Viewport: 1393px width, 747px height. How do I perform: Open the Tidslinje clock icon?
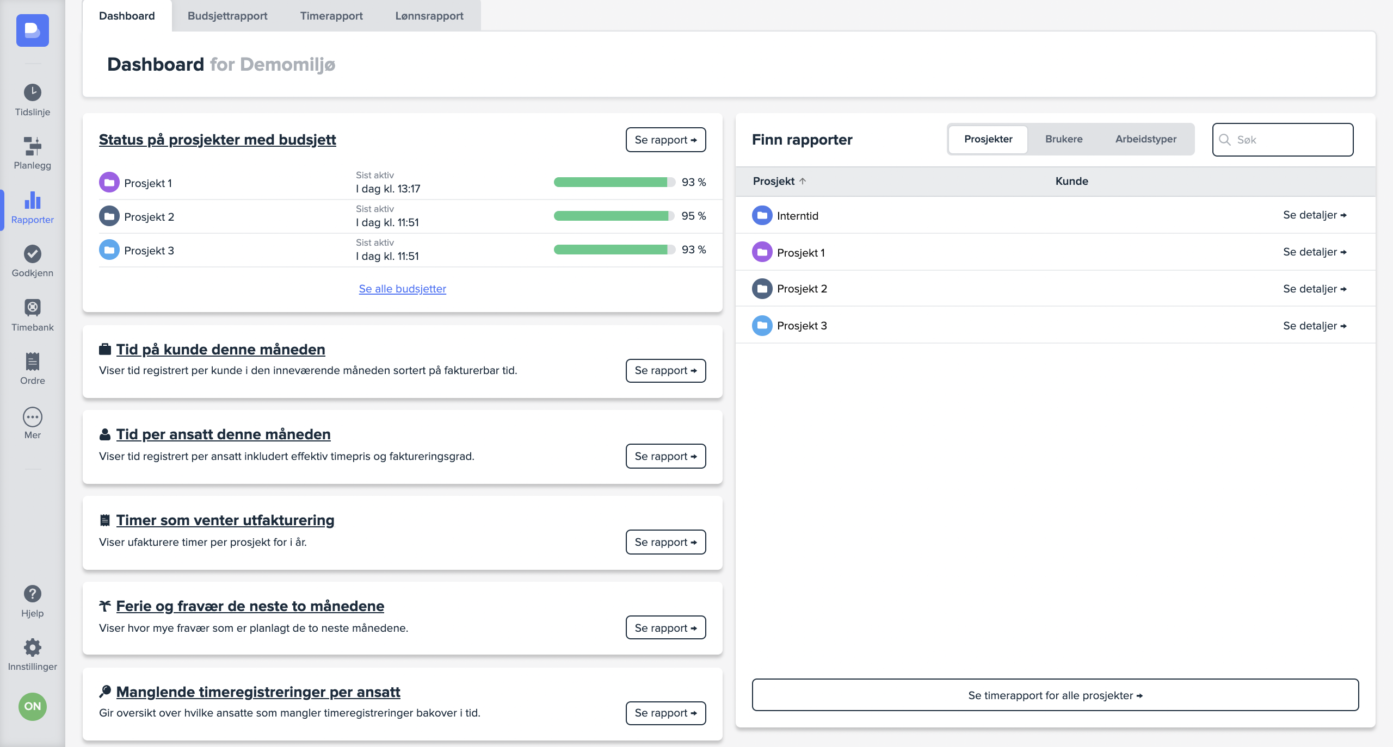[32, 92]
